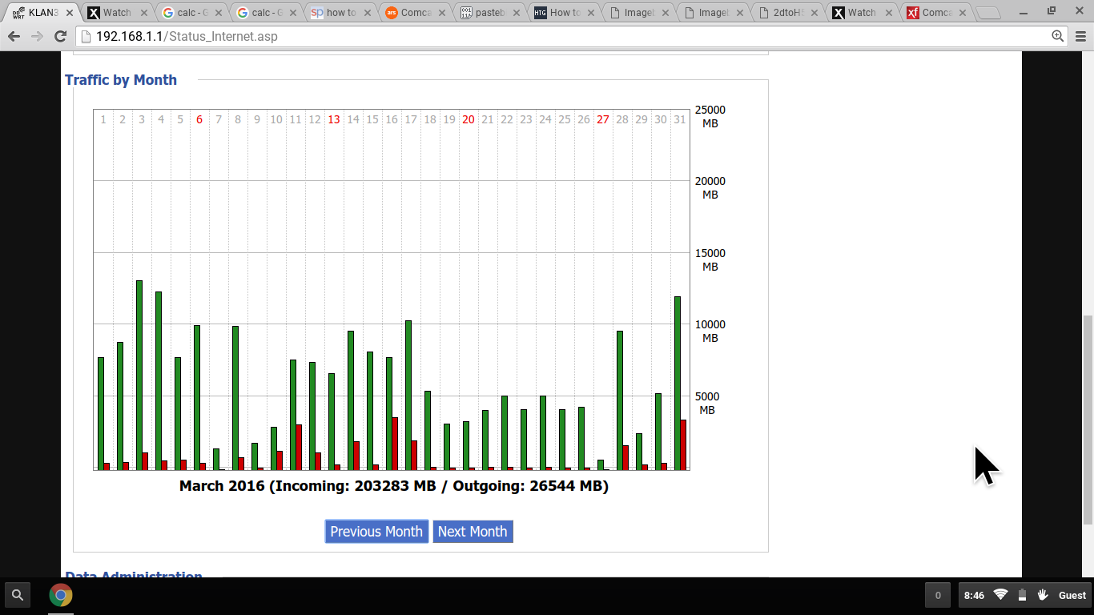This screenshot has width=1094, height=615.
Task: Switch to the 'how to' tab with sp icon
Action: tap(340, 13)
